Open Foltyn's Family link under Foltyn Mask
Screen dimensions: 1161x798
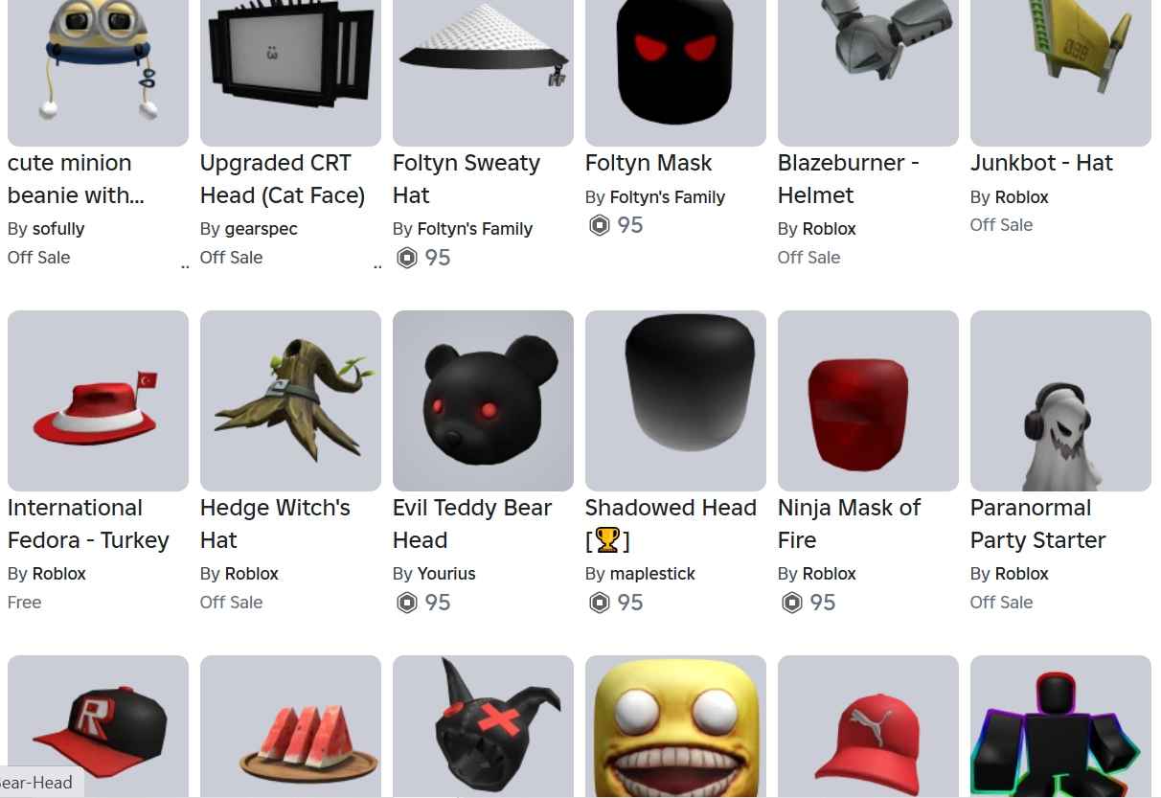[668, 197]
